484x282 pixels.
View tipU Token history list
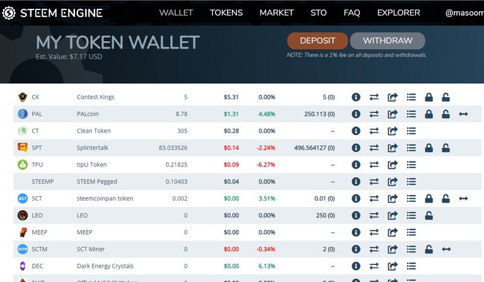pyautogui.click(x=411, y=165)
